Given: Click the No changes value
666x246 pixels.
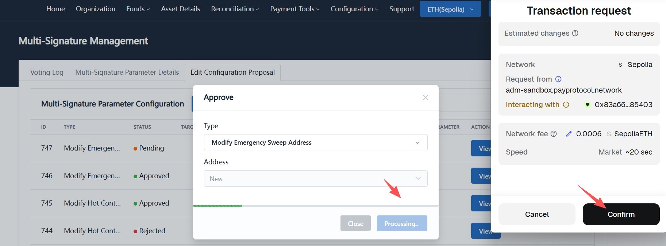Looking at the screenshot, I should coord(634,33).
